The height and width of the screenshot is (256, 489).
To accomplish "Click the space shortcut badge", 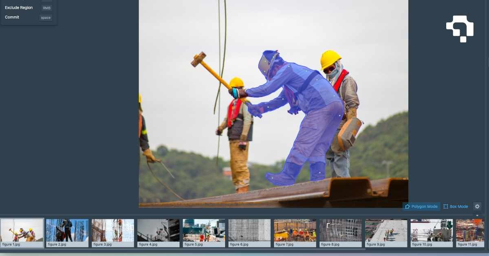I will click(46, 18).
